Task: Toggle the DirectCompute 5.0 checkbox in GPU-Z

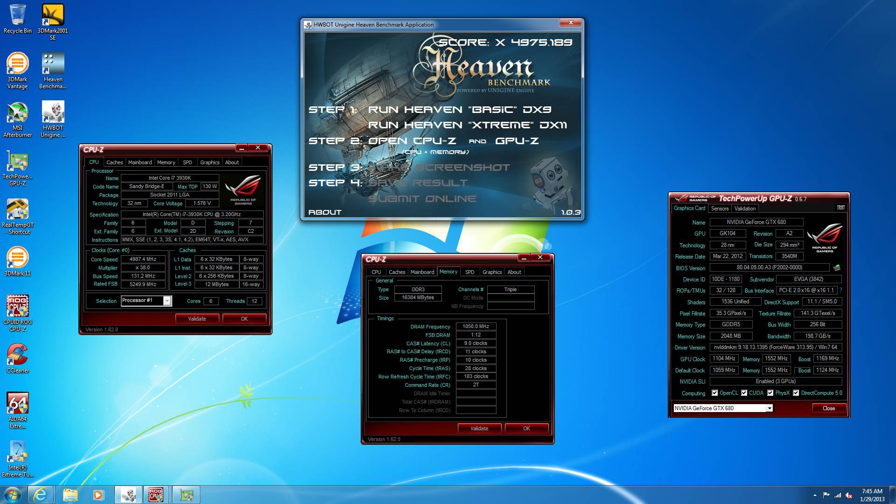Action: click(796, 393)
